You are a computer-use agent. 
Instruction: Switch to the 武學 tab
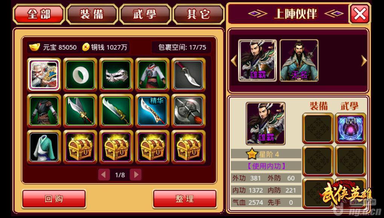145,14
